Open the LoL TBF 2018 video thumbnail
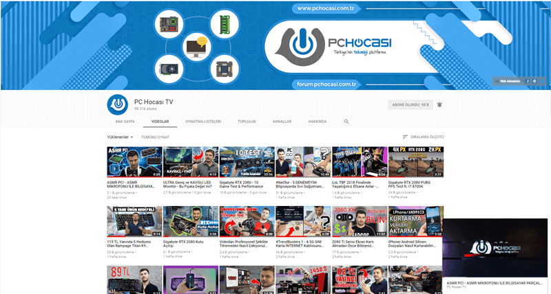 pos(359,162)
